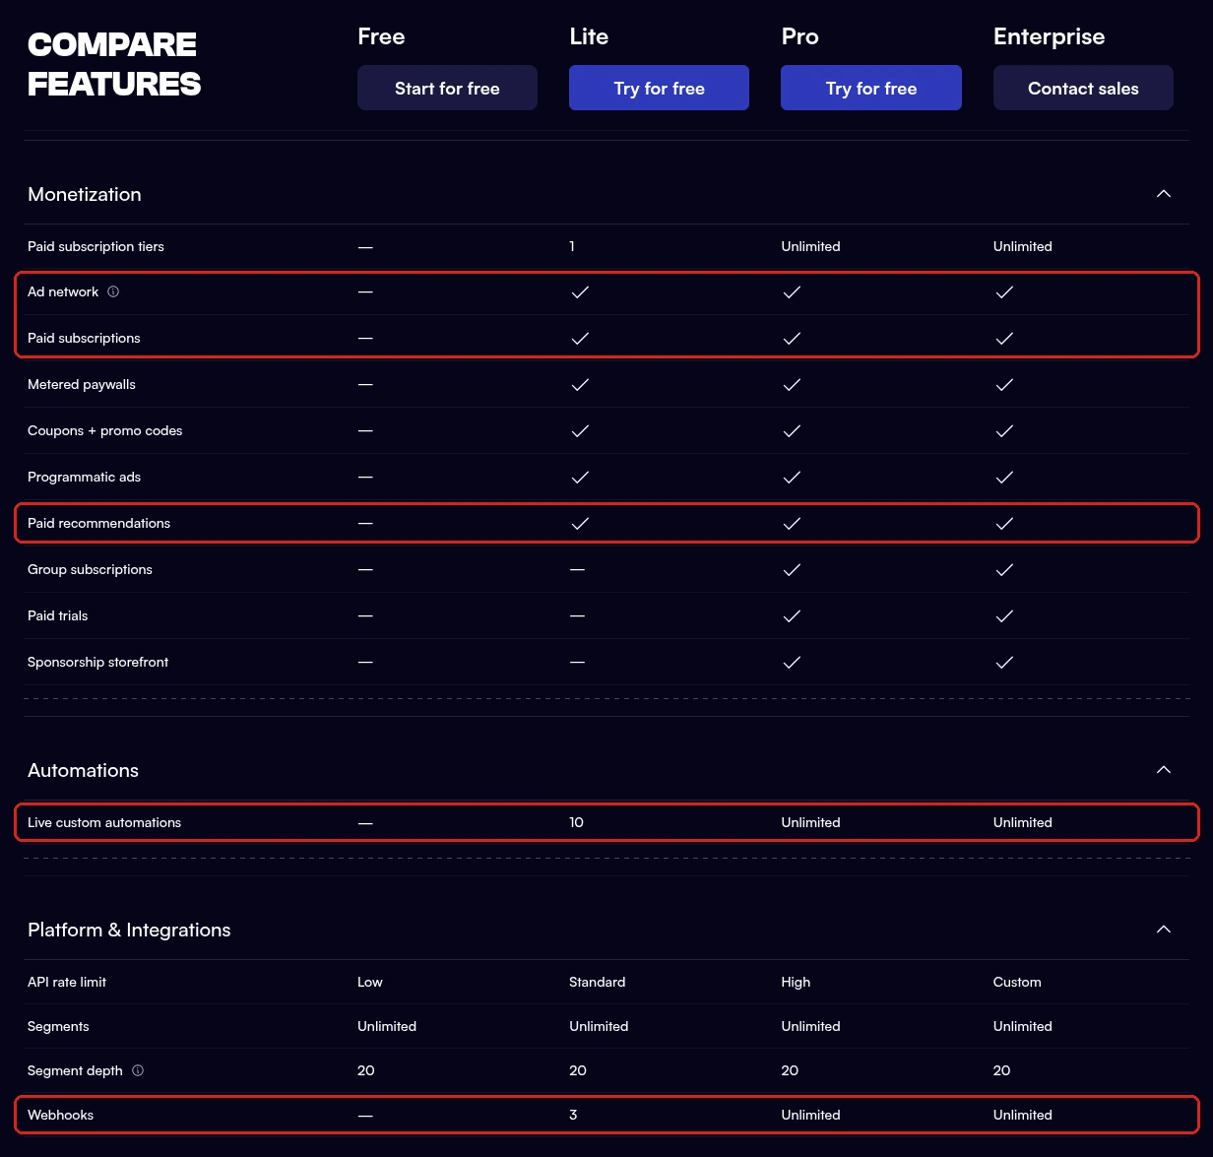Click the Pro checkmark for Programmatic ads
This screenshot has width=1213, height=1157.
click(x=792, y=478)
